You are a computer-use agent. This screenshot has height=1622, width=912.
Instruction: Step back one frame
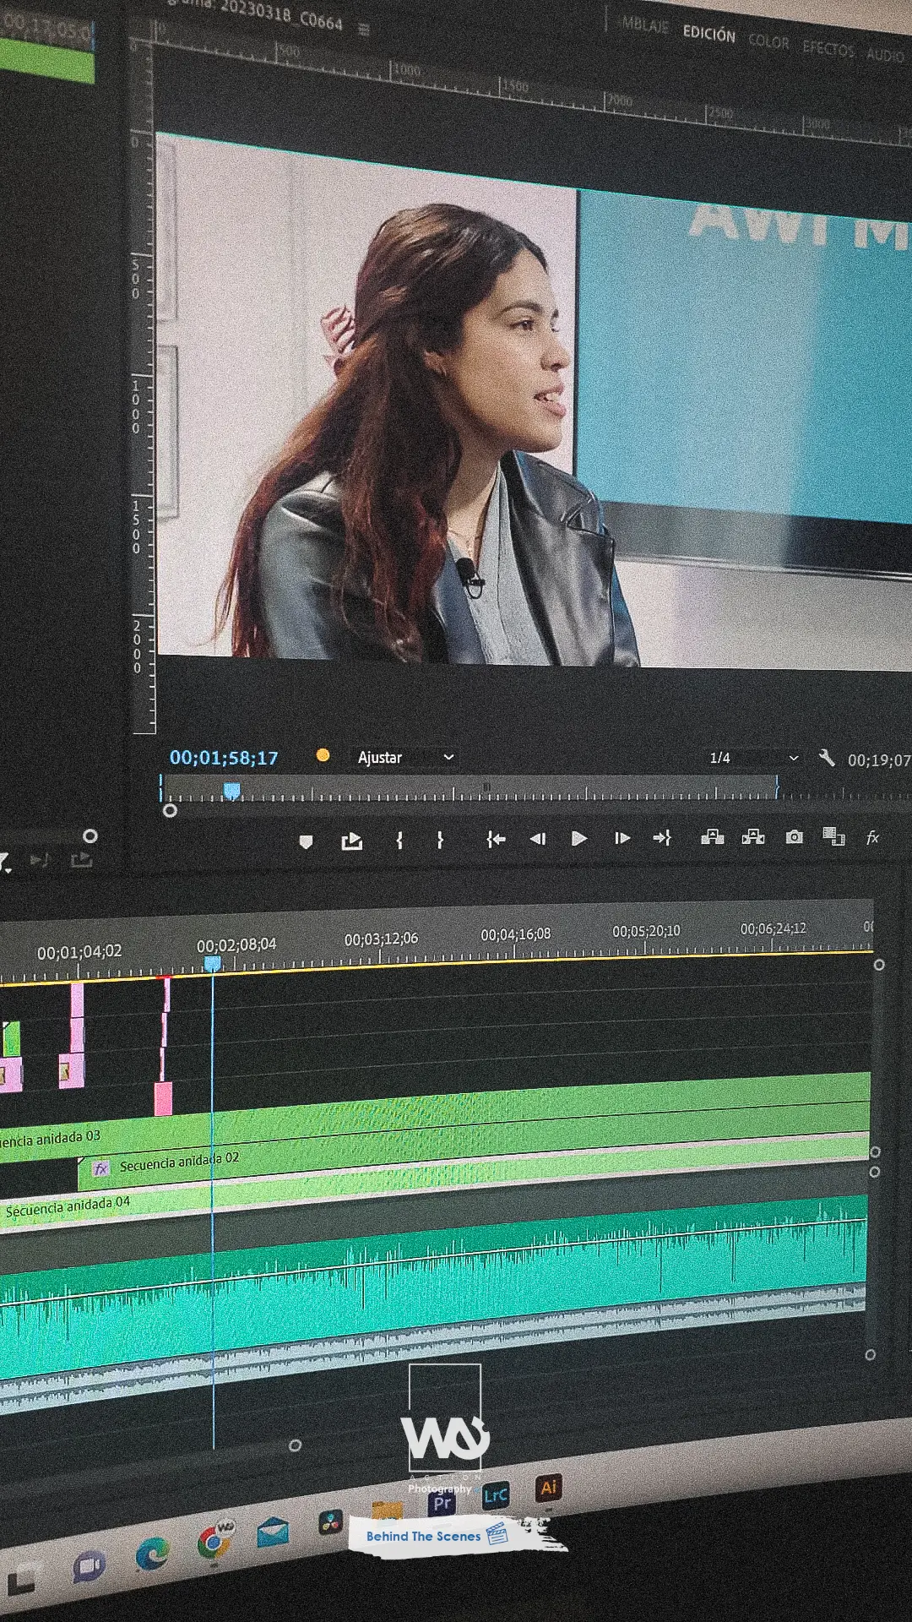(537, 839)
